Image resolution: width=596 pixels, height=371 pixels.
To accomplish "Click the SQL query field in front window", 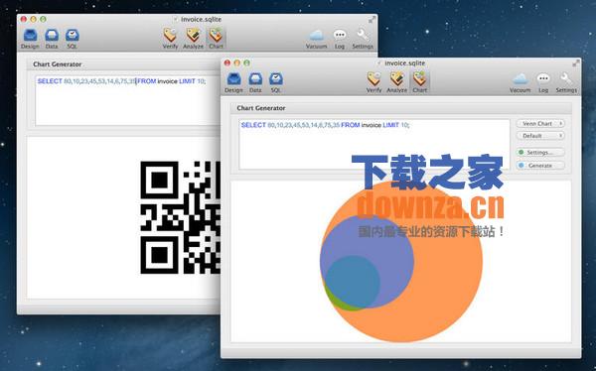I will pyautogui.click(x=374, y=144).
